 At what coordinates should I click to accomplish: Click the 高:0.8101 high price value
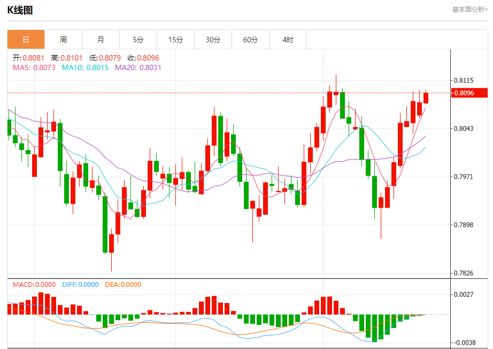tap(67, 58)
